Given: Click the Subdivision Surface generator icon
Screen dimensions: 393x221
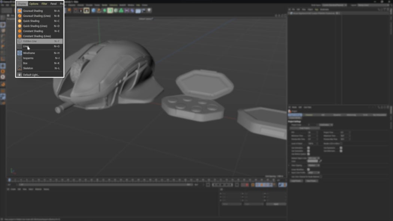Looking at the screenshot, I should 104,10.
